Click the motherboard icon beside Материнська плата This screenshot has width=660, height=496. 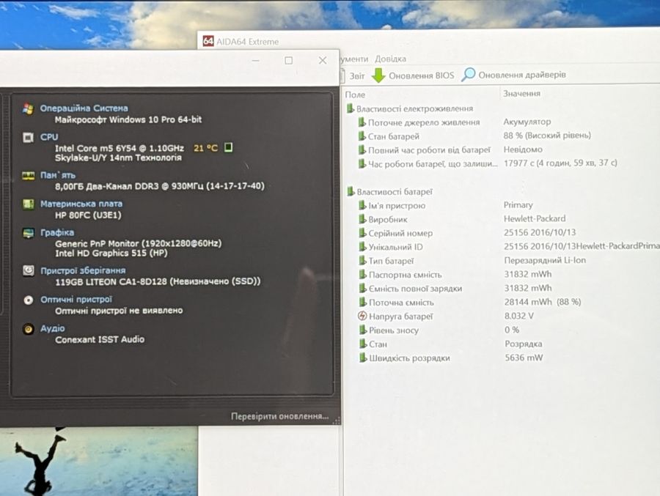28,204
